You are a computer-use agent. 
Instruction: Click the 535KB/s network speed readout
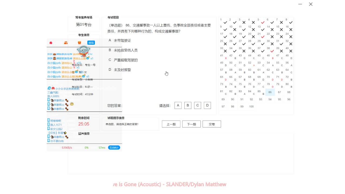tap(67, 148)
